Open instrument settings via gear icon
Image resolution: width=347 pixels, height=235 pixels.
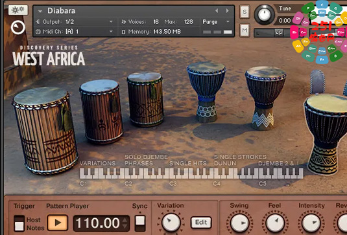(x=18, y=10)
